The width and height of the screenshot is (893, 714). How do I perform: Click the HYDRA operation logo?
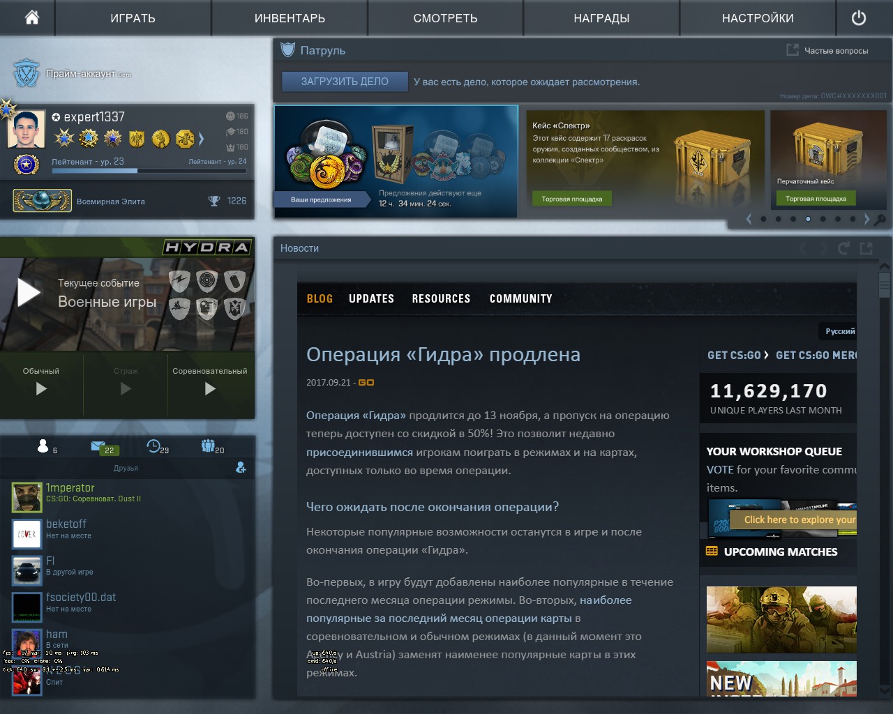(x=207, y=247)
